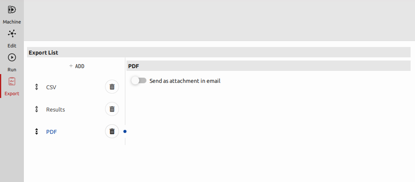This screenshot has height=182, width=415.
Task: Click the Results reorder arrows handle
Action: click(37, 109)
